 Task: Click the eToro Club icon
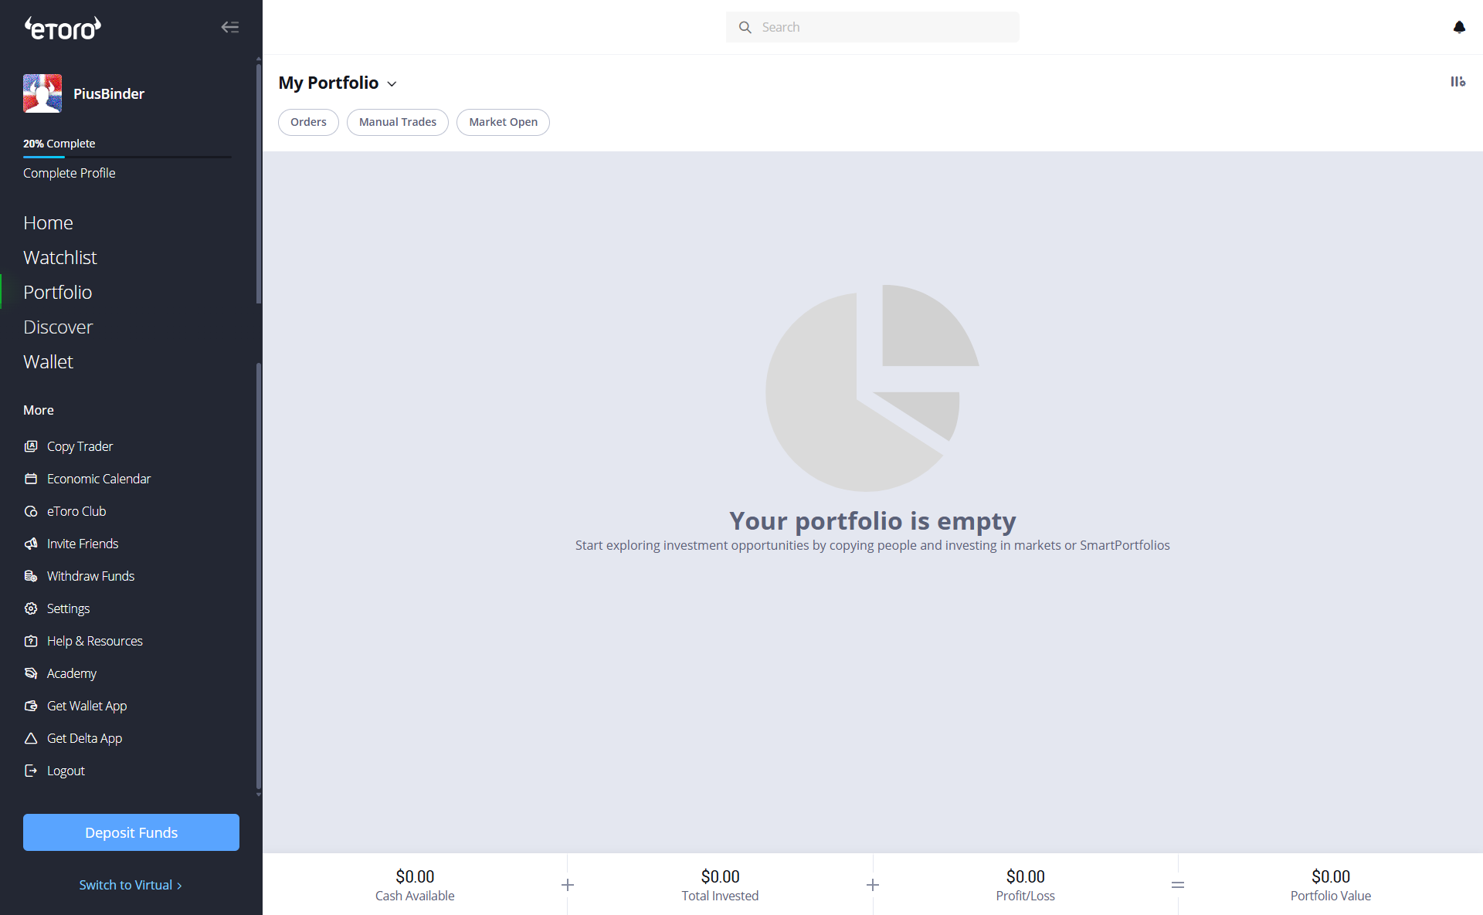tap(31, 511)
